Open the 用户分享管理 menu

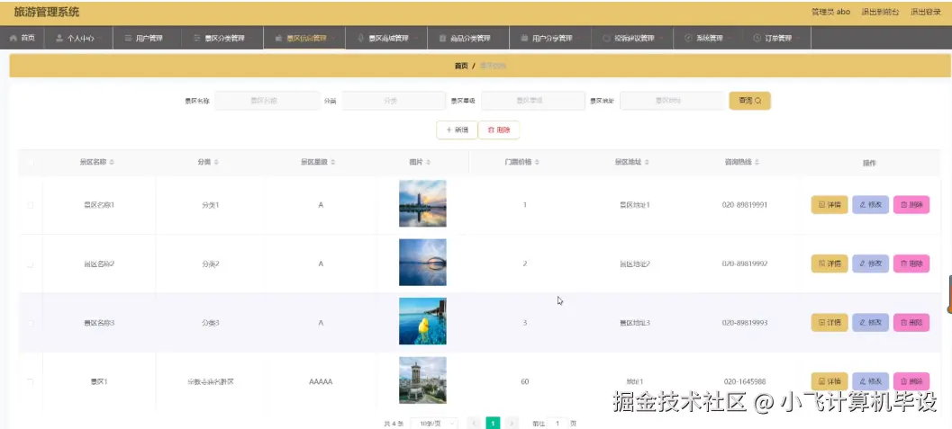550,38
